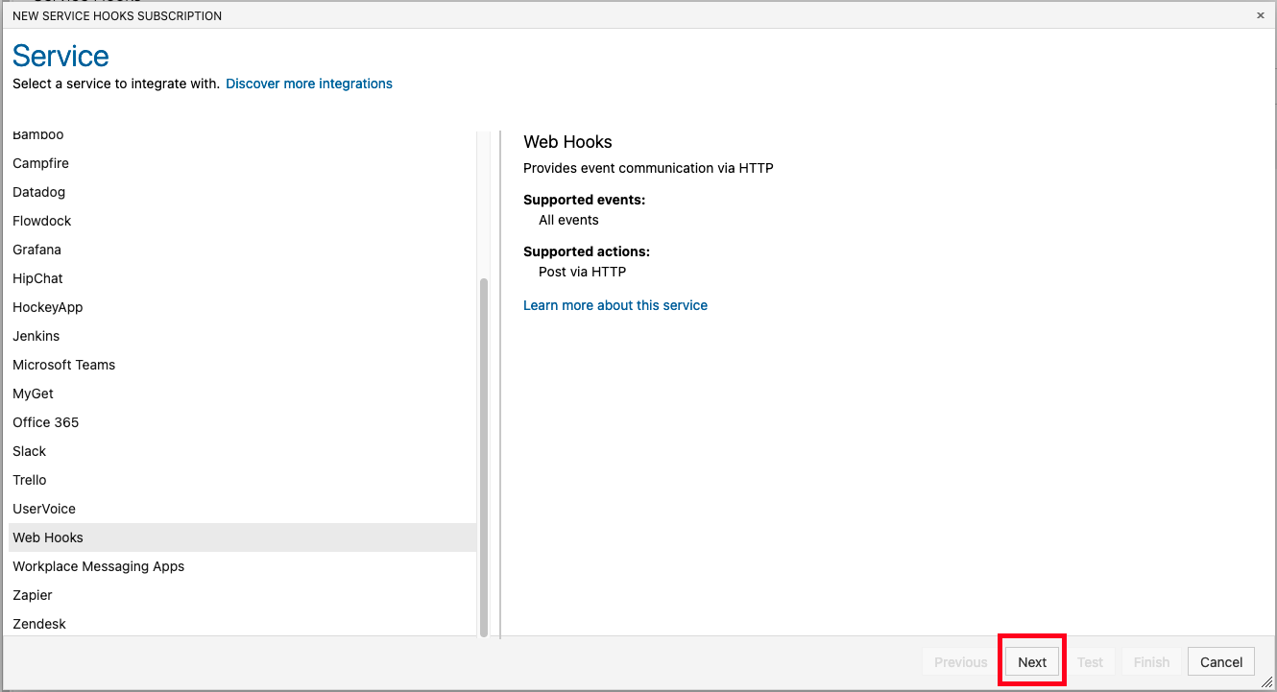Select the highlighted Web Hooks row
The width and height of the screenshot is (1277, 692).
click(x=243, y=537)
